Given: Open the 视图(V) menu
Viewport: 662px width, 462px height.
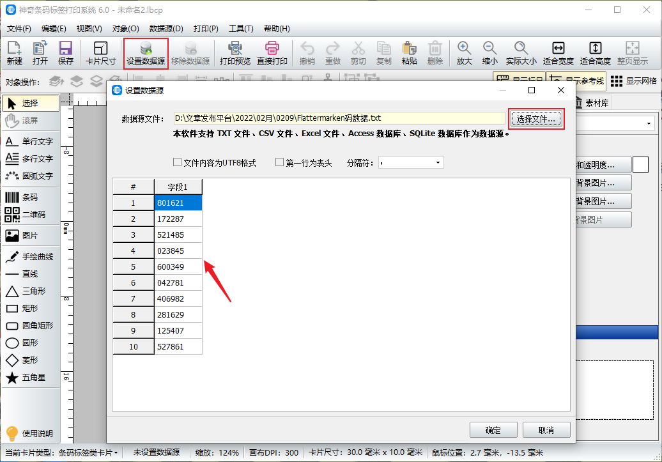Looking at the screenshot, I should point(89,29).
